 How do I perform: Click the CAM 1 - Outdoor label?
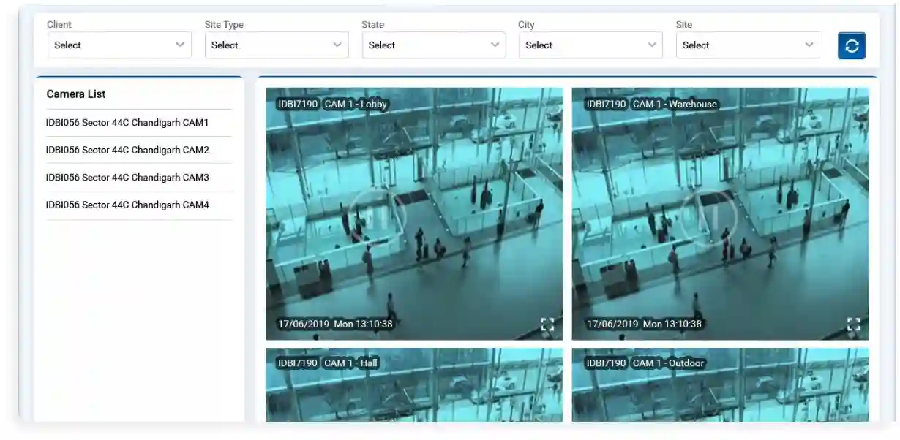668,363
